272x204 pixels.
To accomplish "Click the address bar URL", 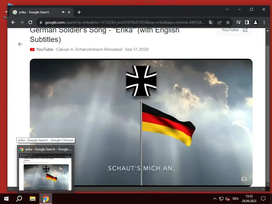I will point(124,22).
